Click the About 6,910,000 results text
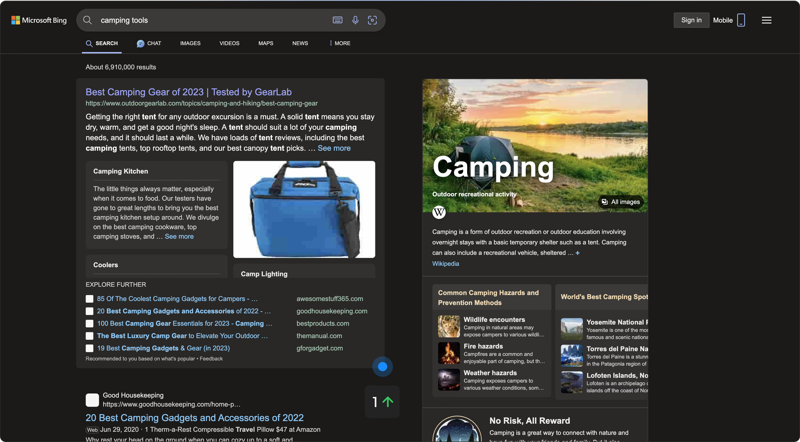The width and height of the screenshot is (800, 442). 121,67
